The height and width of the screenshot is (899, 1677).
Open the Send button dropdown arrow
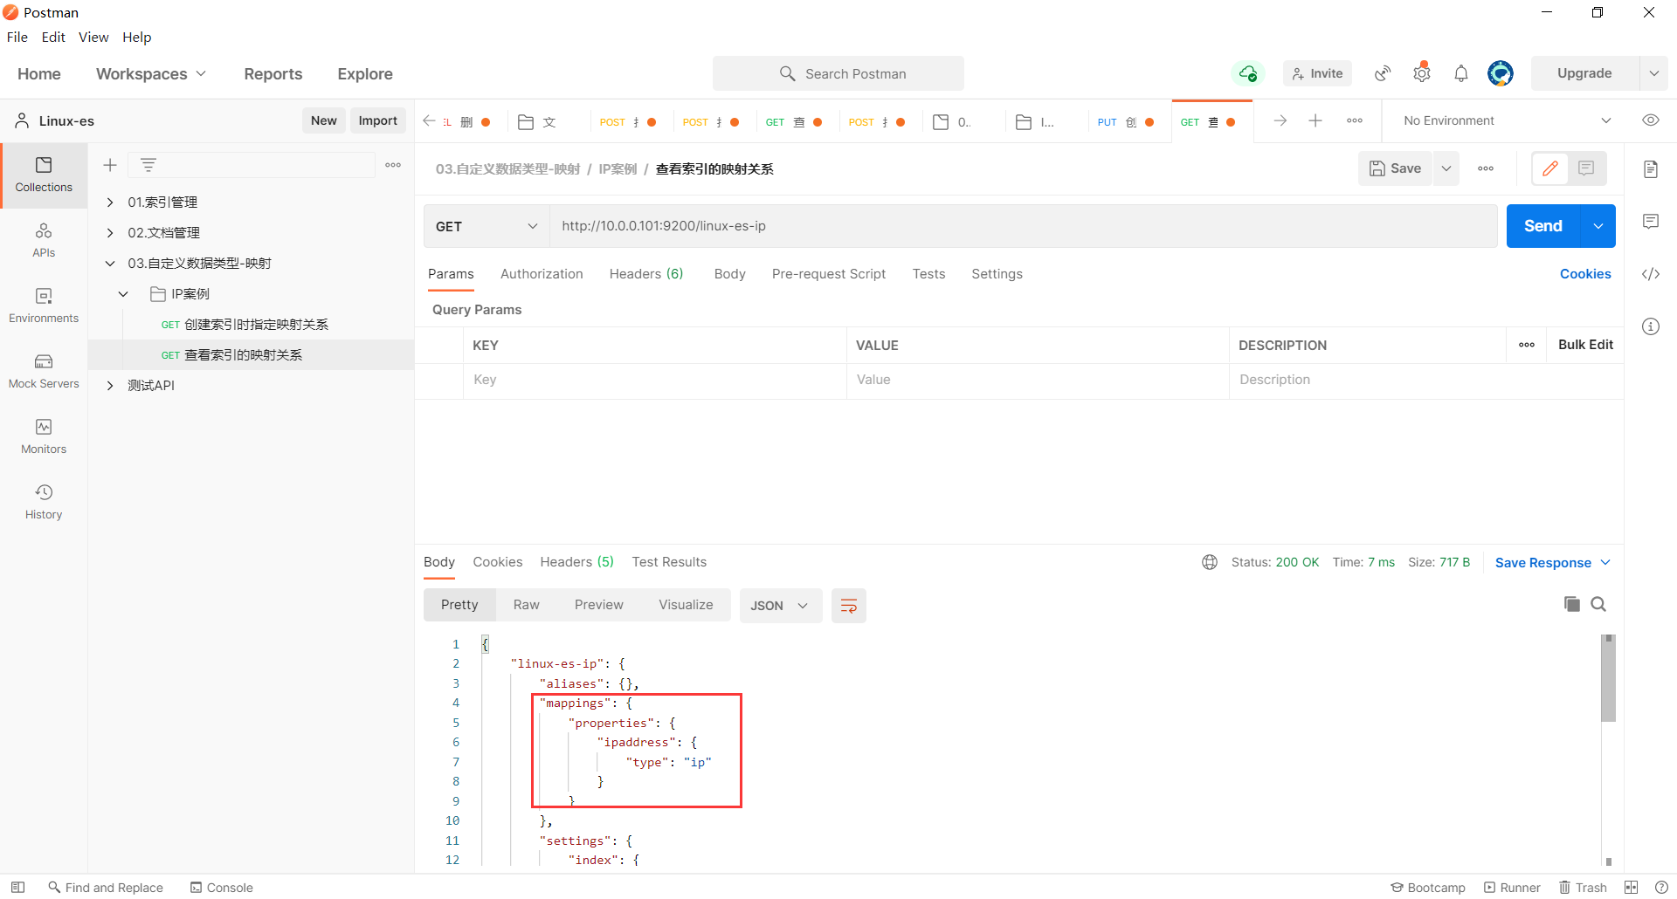click(x=1598, y=226)
